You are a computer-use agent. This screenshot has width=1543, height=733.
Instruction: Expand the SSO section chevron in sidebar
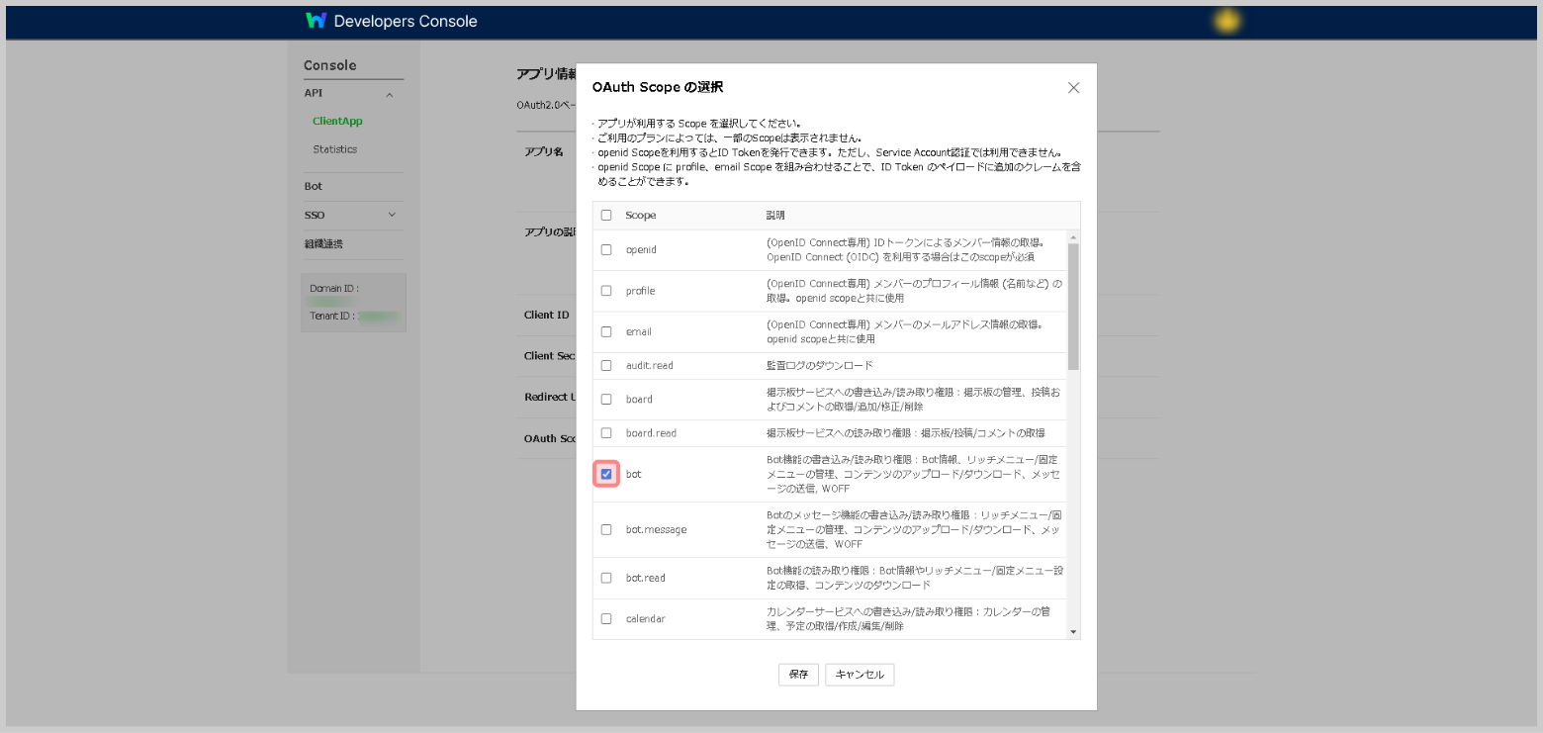click(x=392, y=215)
